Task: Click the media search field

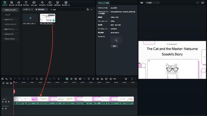Action: click(x=68, y=10)
